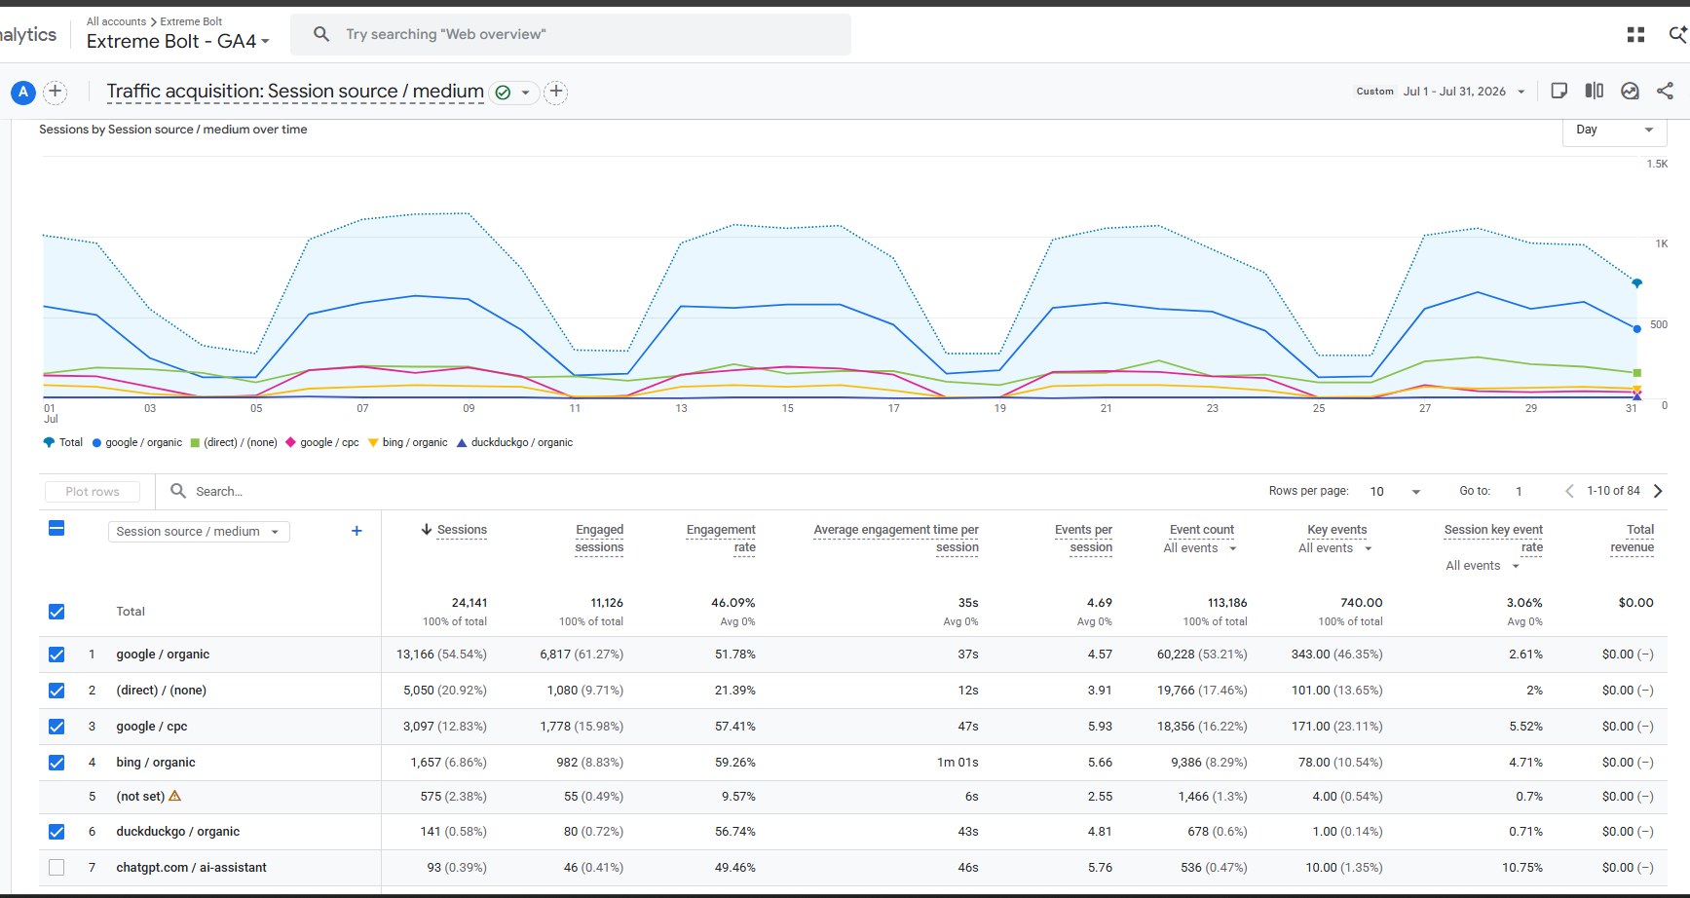Open the Session source / medium dimension dropdown
The height and width of the screenshot is (898, 1690).
click(199, 532)
